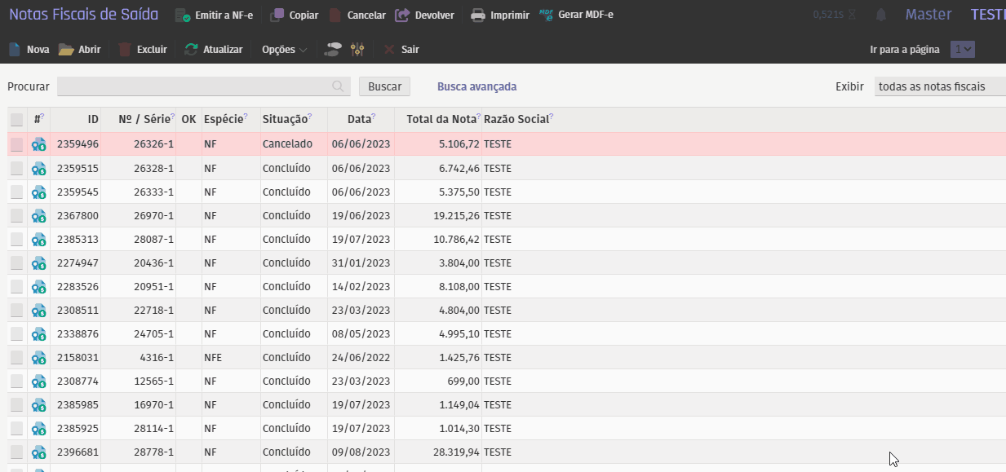Click the total 28.319,94 cell
The width and height of the screenshot is (1006, 472).
[456, 452]
